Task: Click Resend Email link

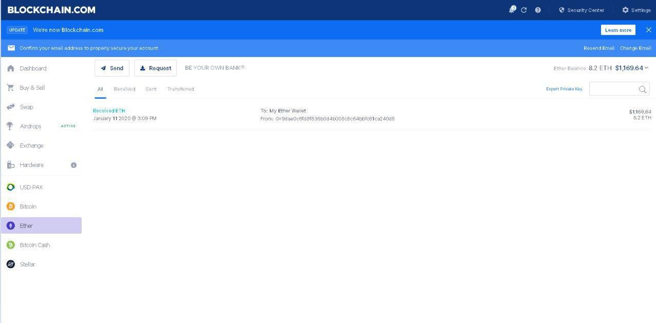Action: (x=599, y=48)
